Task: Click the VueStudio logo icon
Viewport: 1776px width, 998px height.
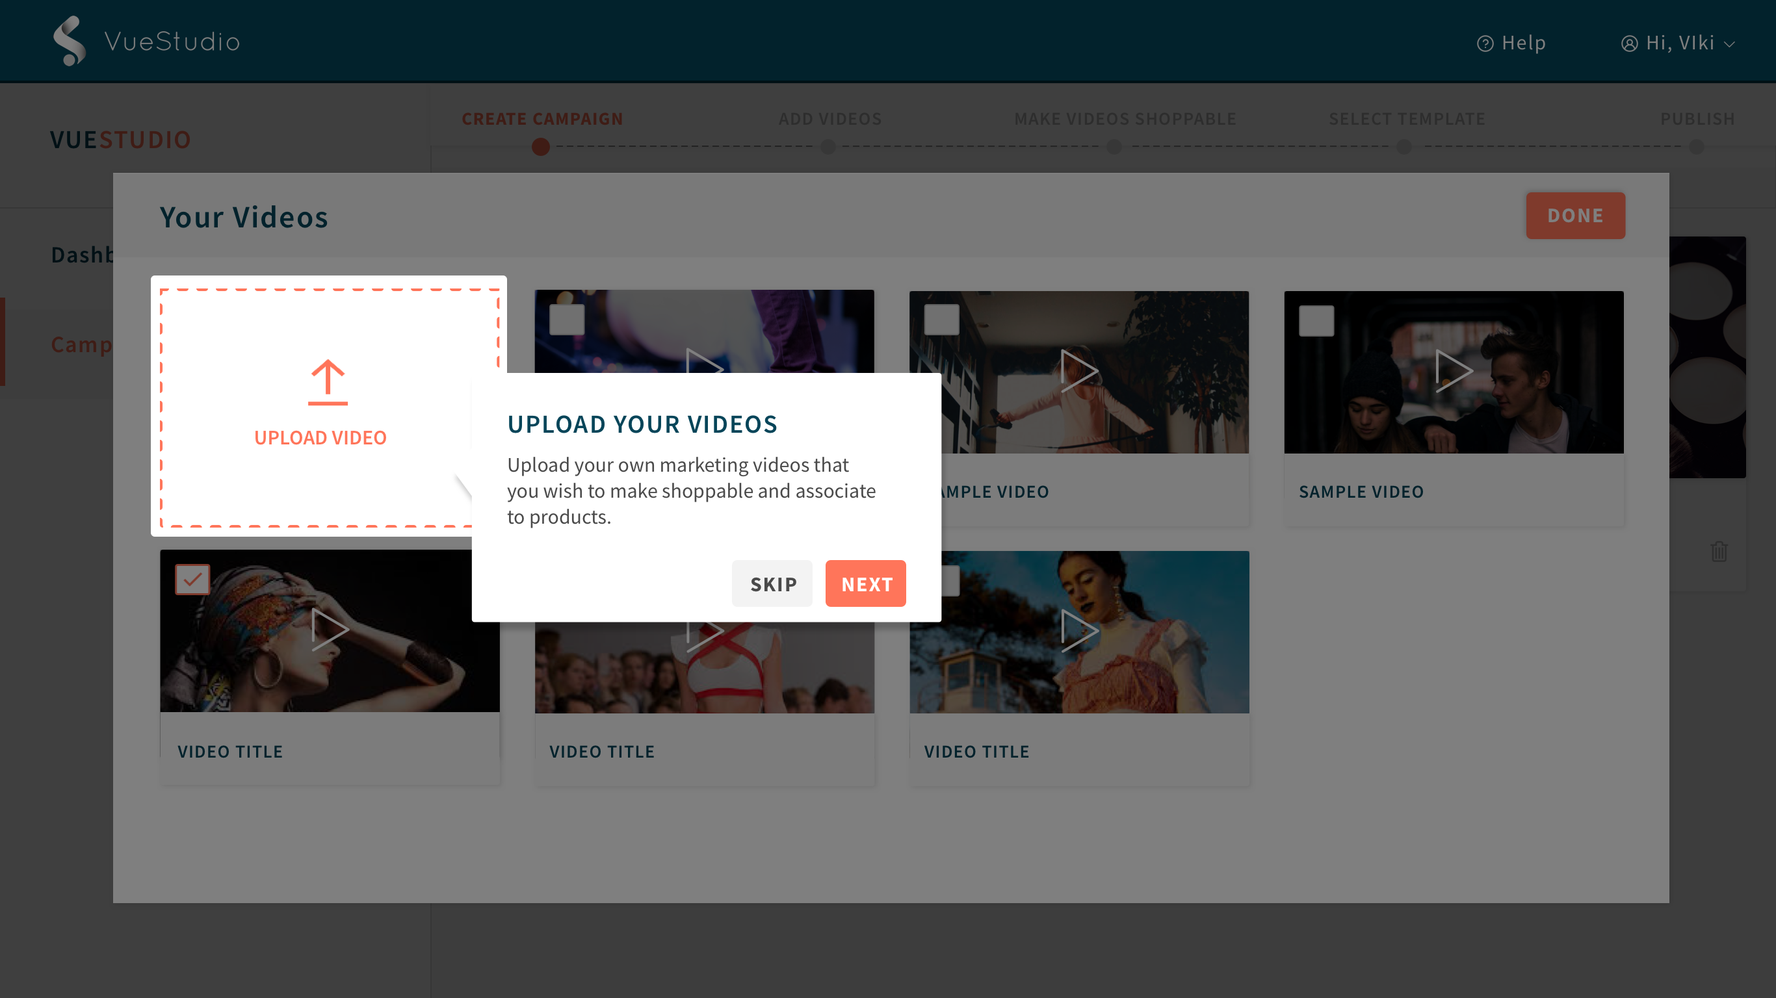Action: click(70, 41)
